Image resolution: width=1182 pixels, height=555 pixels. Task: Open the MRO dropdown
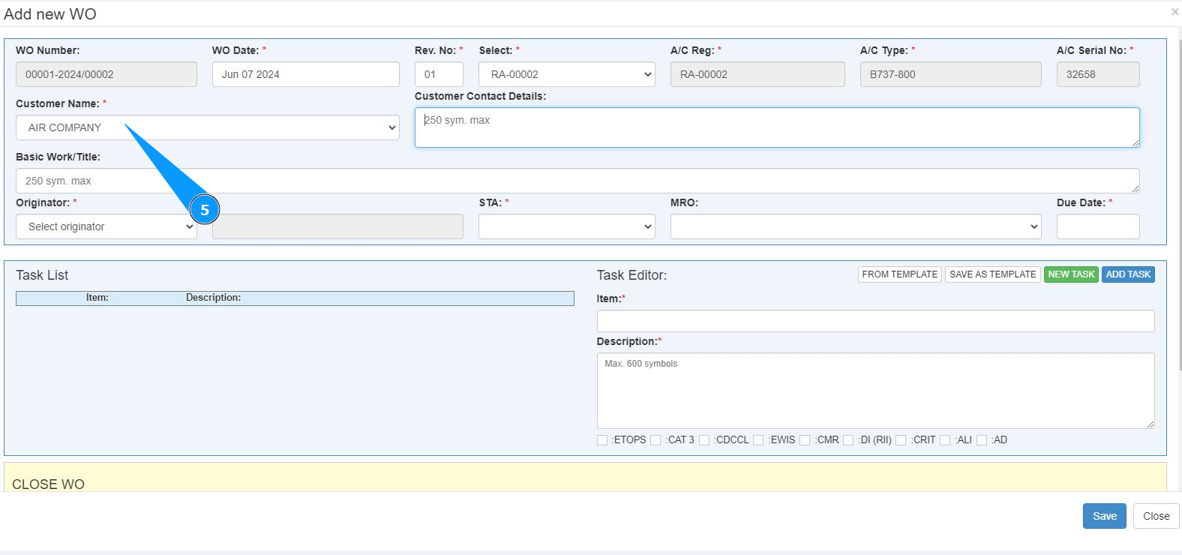point(856,226)
